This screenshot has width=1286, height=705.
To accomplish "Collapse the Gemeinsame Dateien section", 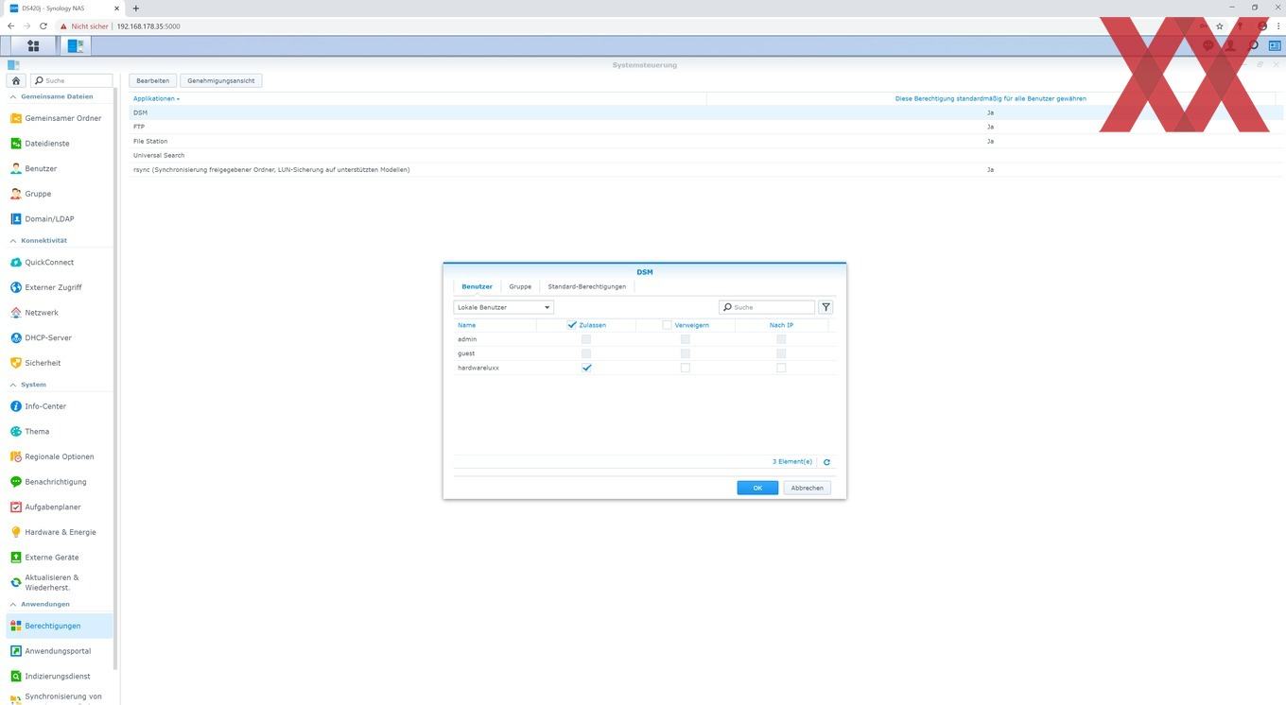I will click(x=13, y=96).
